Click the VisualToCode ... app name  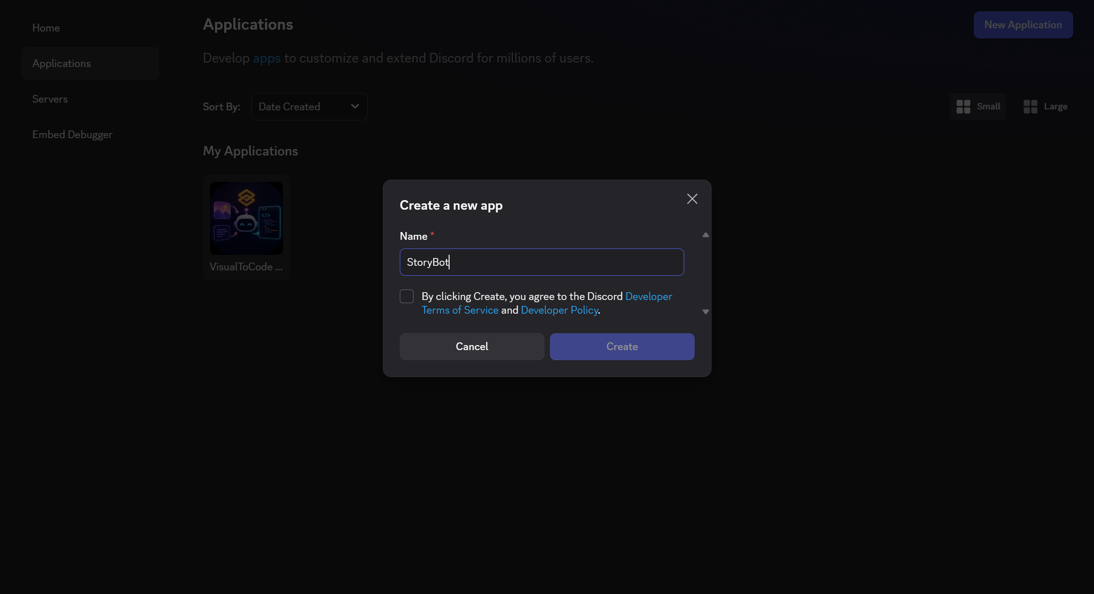[246, 267]
